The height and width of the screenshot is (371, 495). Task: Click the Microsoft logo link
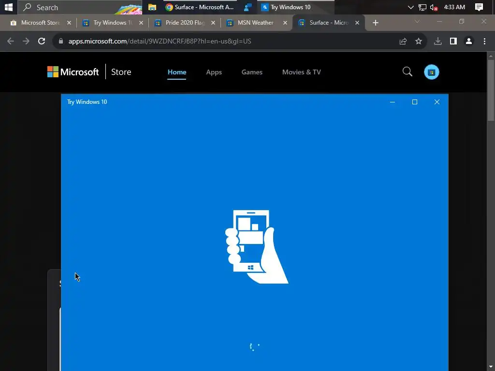click(x=73, y=72)
